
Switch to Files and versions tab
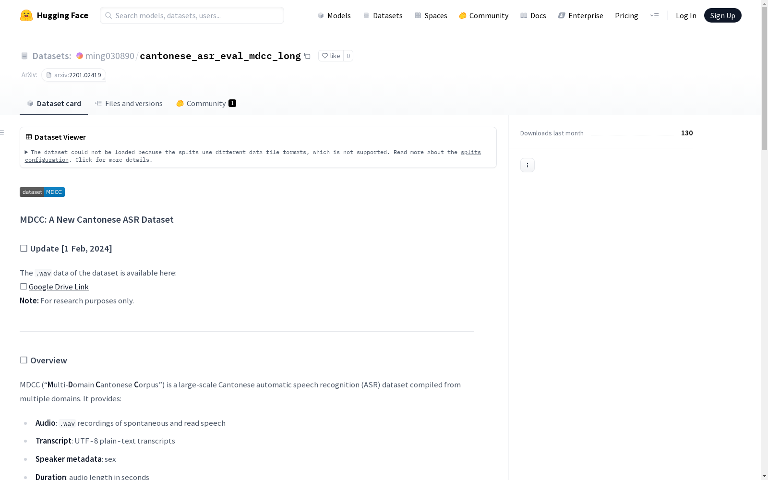click(x=129, y=104)
